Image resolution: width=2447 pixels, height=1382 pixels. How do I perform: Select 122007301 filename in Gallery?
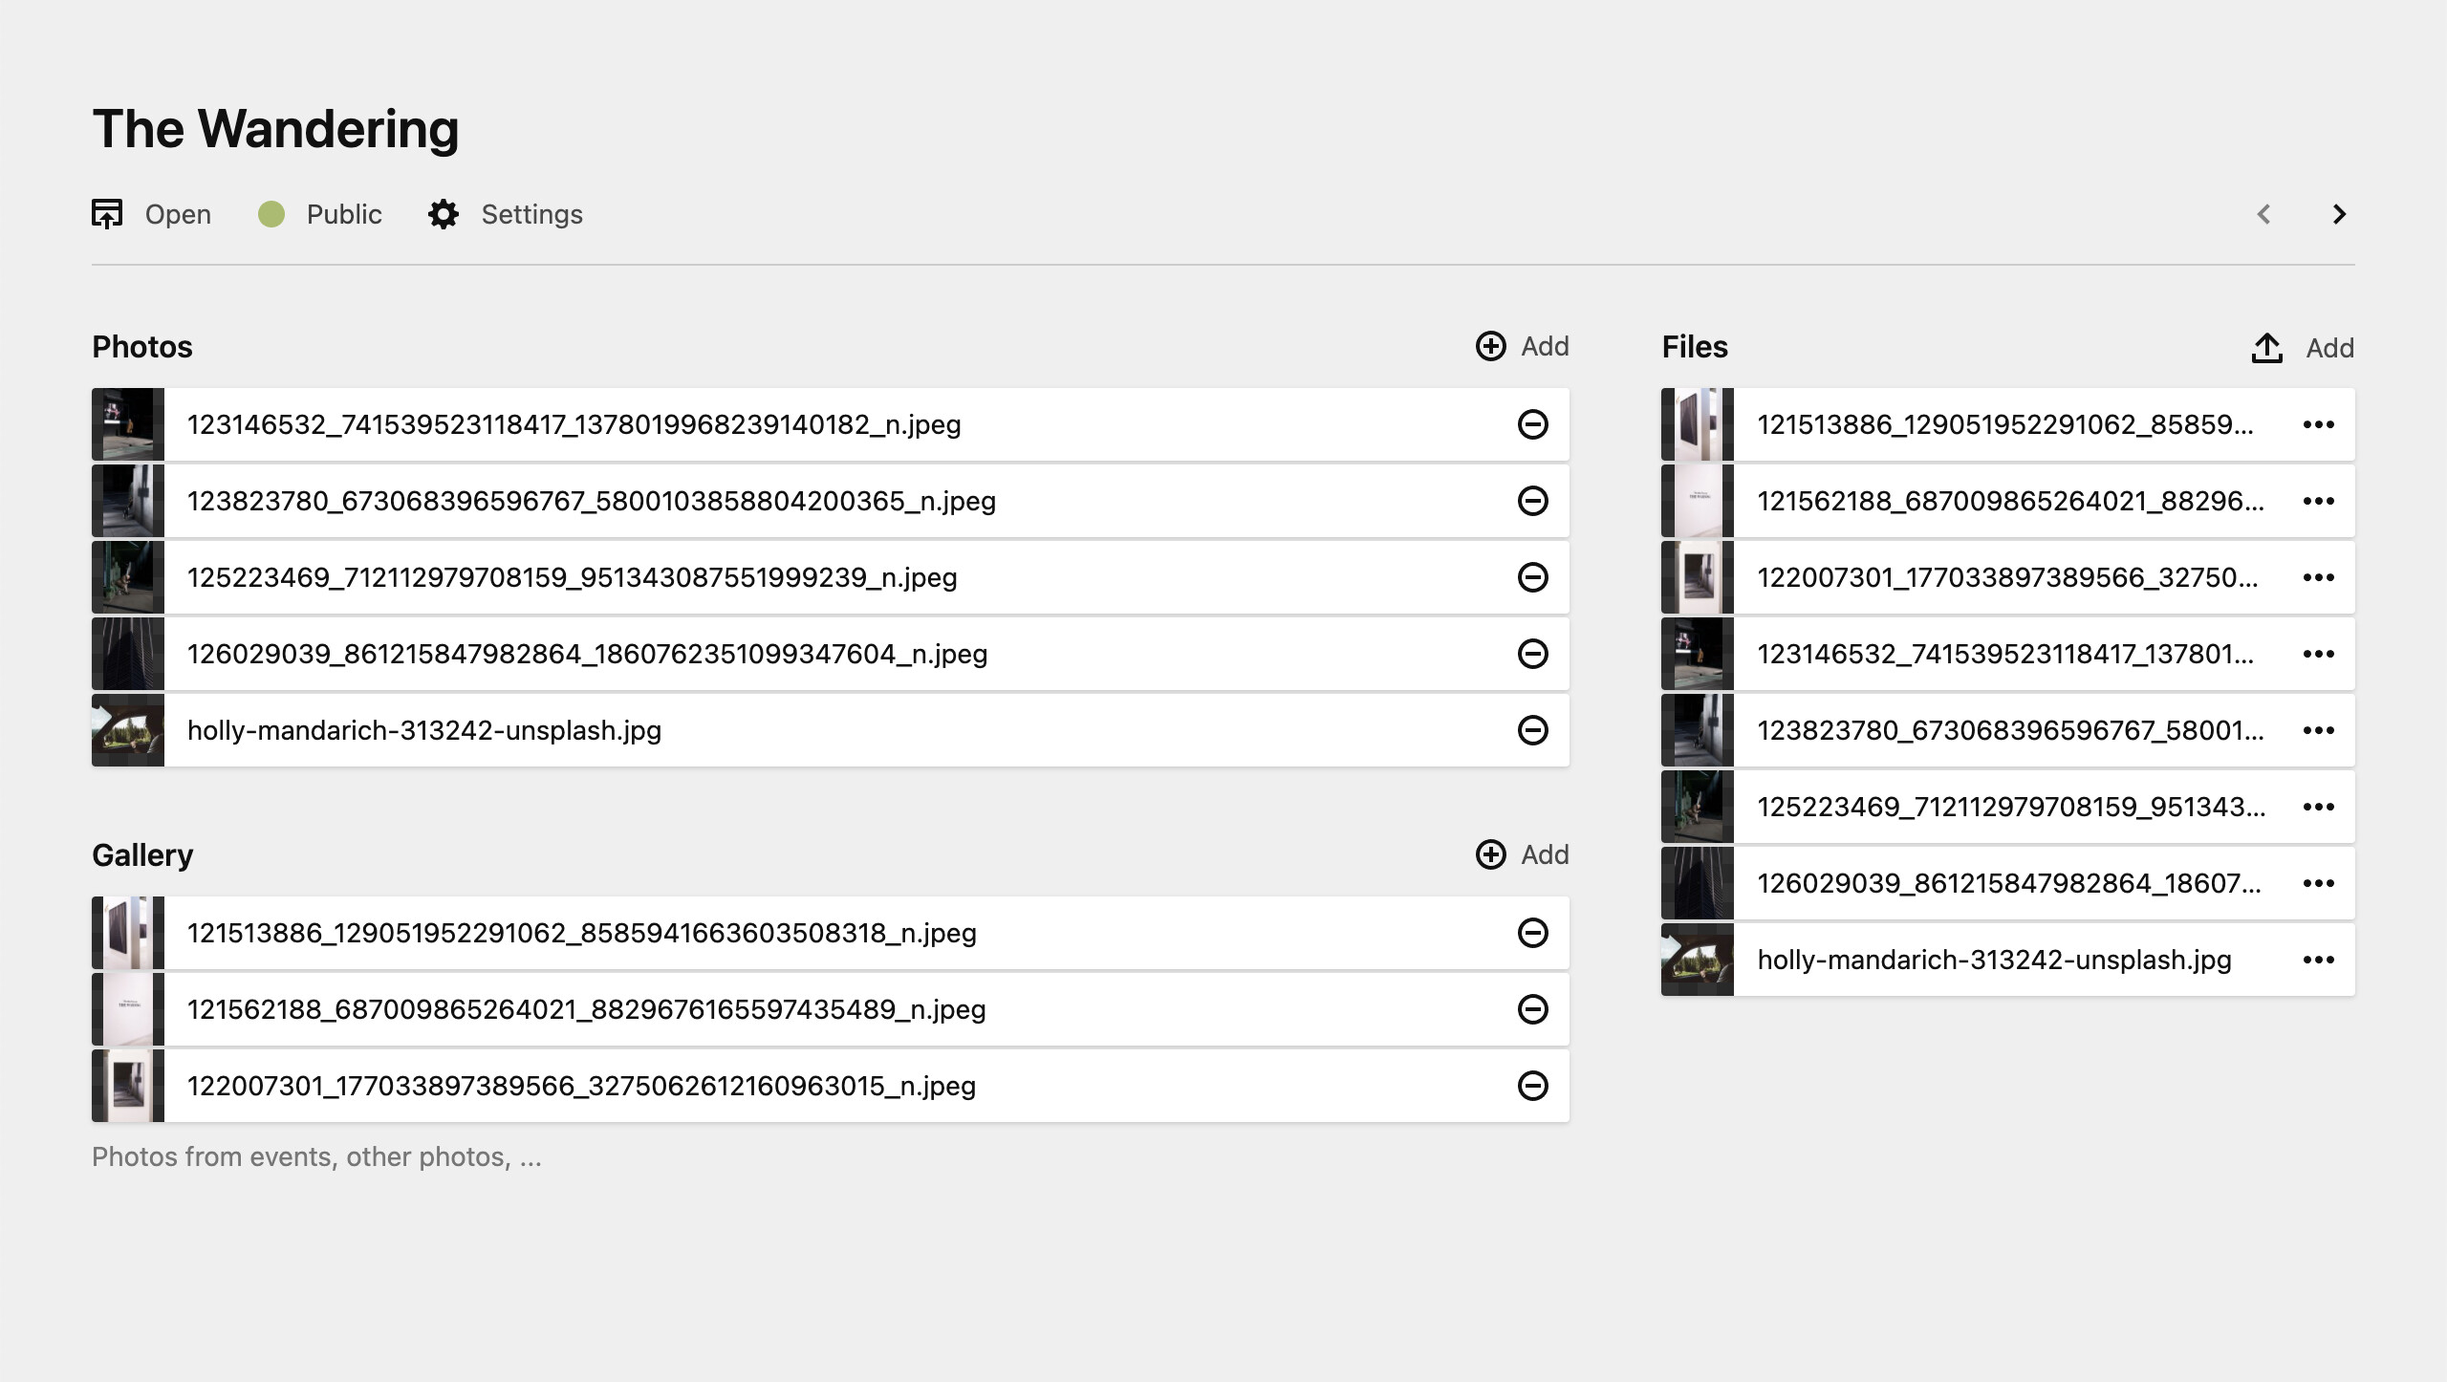click(582, 1086)
